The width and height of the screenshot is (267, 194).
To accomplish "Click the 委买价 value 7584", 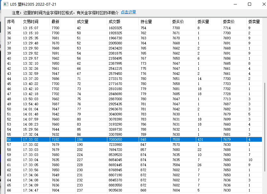I will (176, 165).
